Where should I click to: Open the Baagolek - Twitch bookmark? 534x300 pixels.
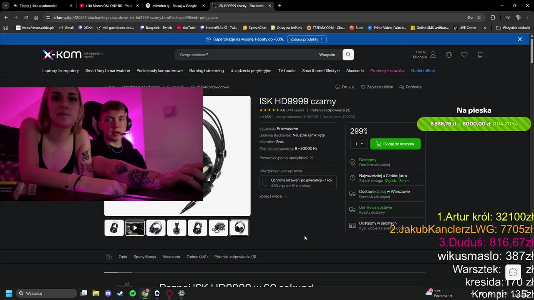(156, 28)
